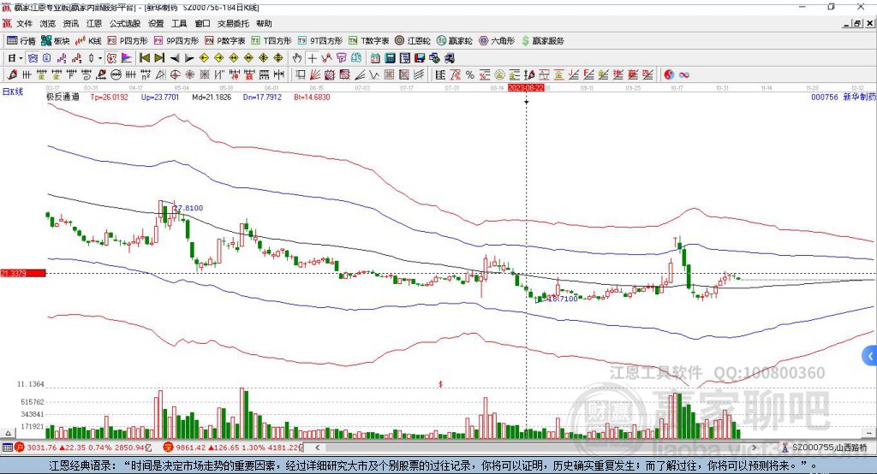The height and width of the screenshot is (474, 877).
Task: Open the 文件 menu
Action: click(24, 23)
